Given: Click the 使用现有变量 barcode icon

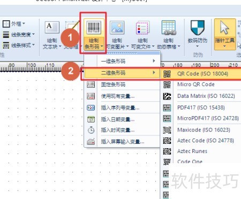Looking at the screenshot, I should coord(91,96).
